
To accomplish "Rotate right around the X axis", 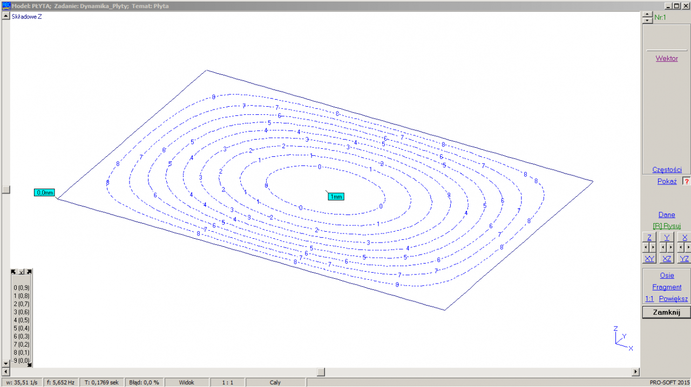I will [x=687, y=247].
